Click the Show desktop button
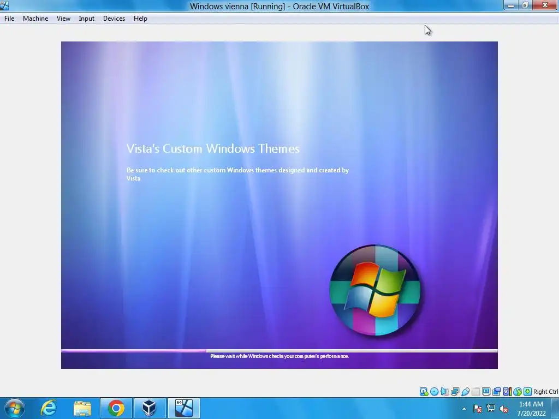 click(x=555, y=408)
